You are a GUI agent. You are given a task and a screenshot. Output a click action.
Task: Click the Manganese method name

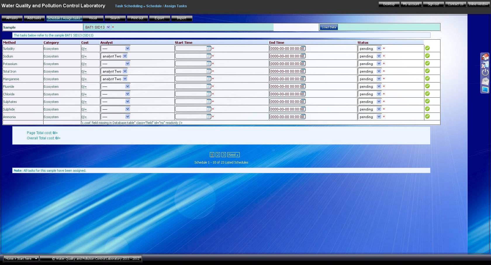pos(11,79)
